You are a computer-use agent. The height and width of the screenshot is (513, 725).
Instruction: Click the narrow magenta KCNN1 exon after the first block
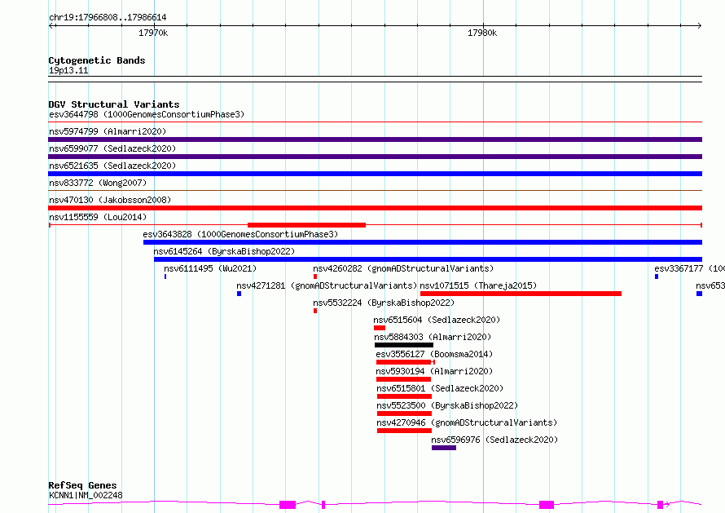click(323, 505)
